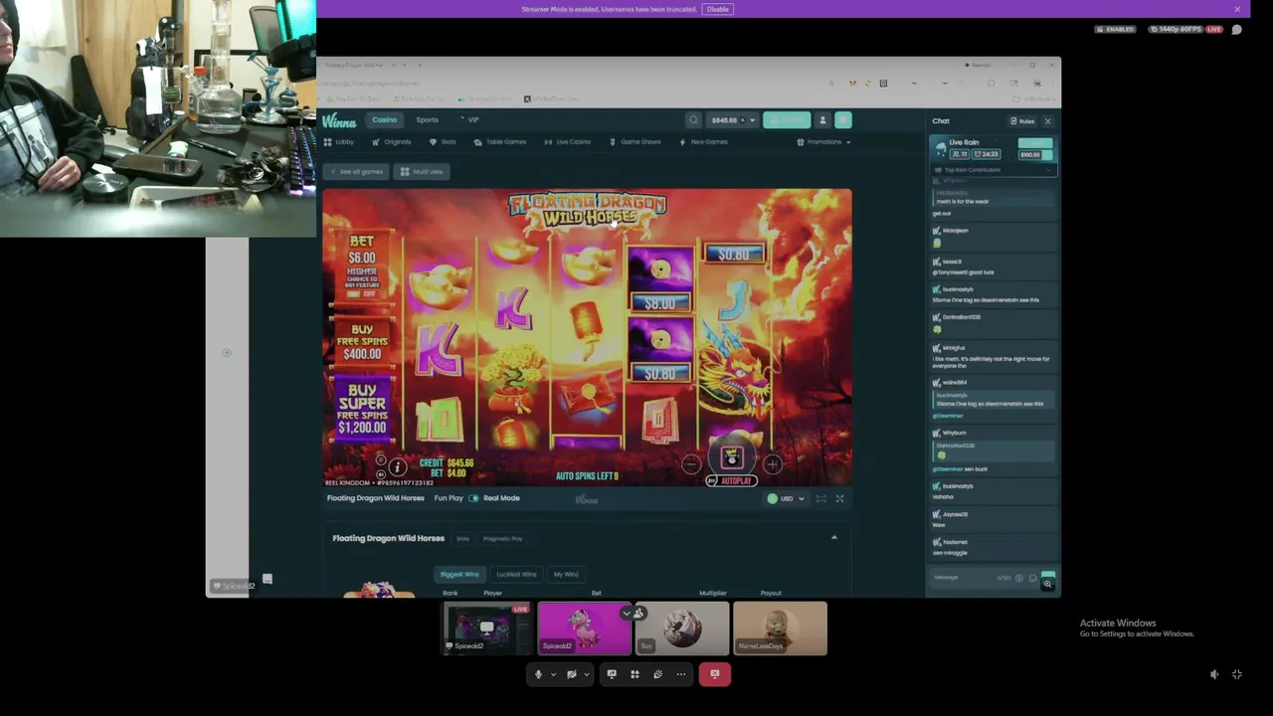Toggle the chat panel icon in header
This screenshot has width=1273, height=716.
[x=842, y=120]
